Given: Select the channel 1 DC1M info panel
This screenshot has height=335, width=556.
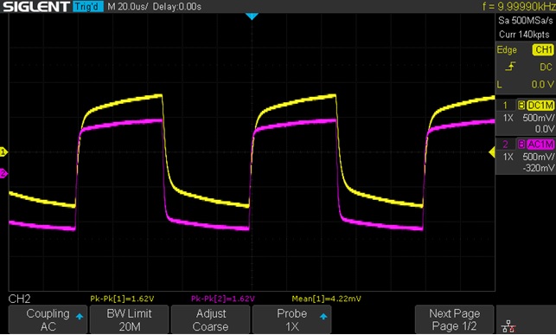Looking at the screenshot, I should 526,116.
